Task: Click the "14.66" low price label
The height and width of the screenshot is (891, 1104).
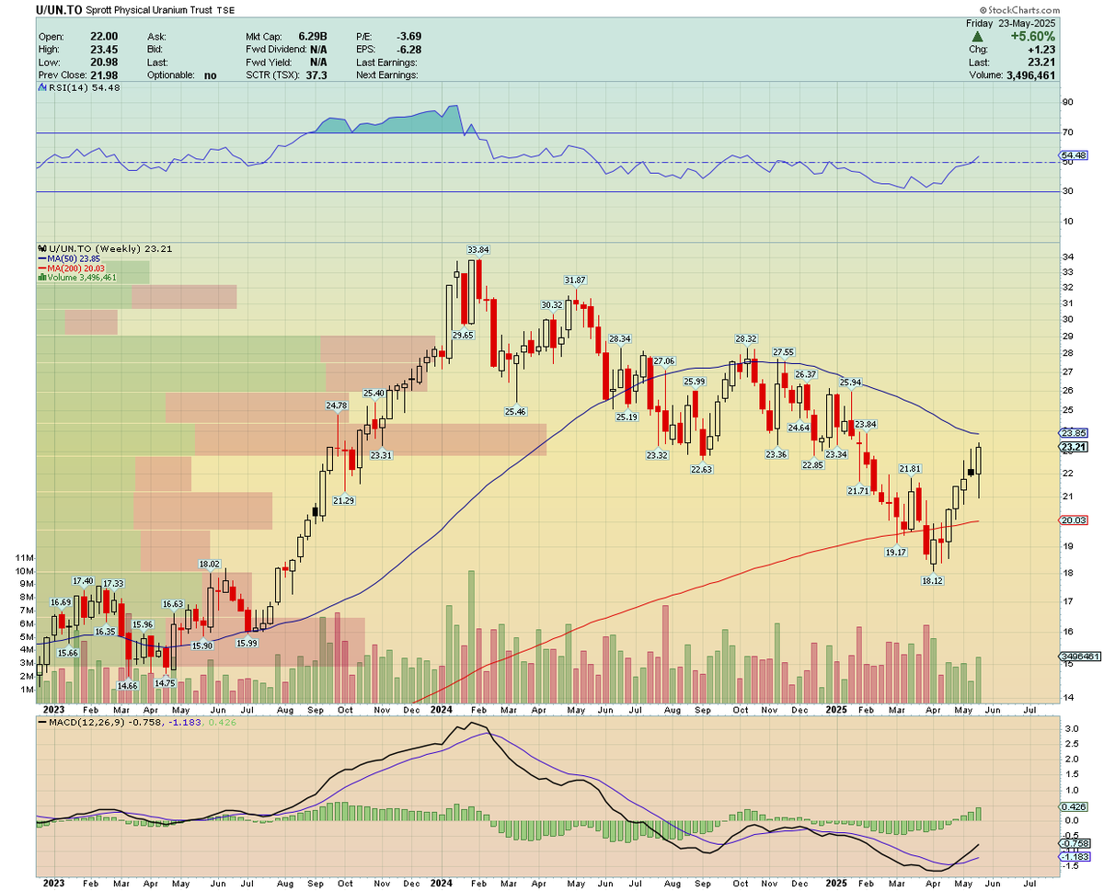Action: [x=128, y=686]
